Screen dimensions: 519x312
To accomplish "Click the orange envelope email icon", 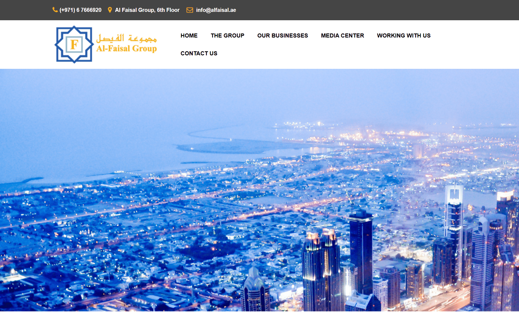I will point(190,10).
